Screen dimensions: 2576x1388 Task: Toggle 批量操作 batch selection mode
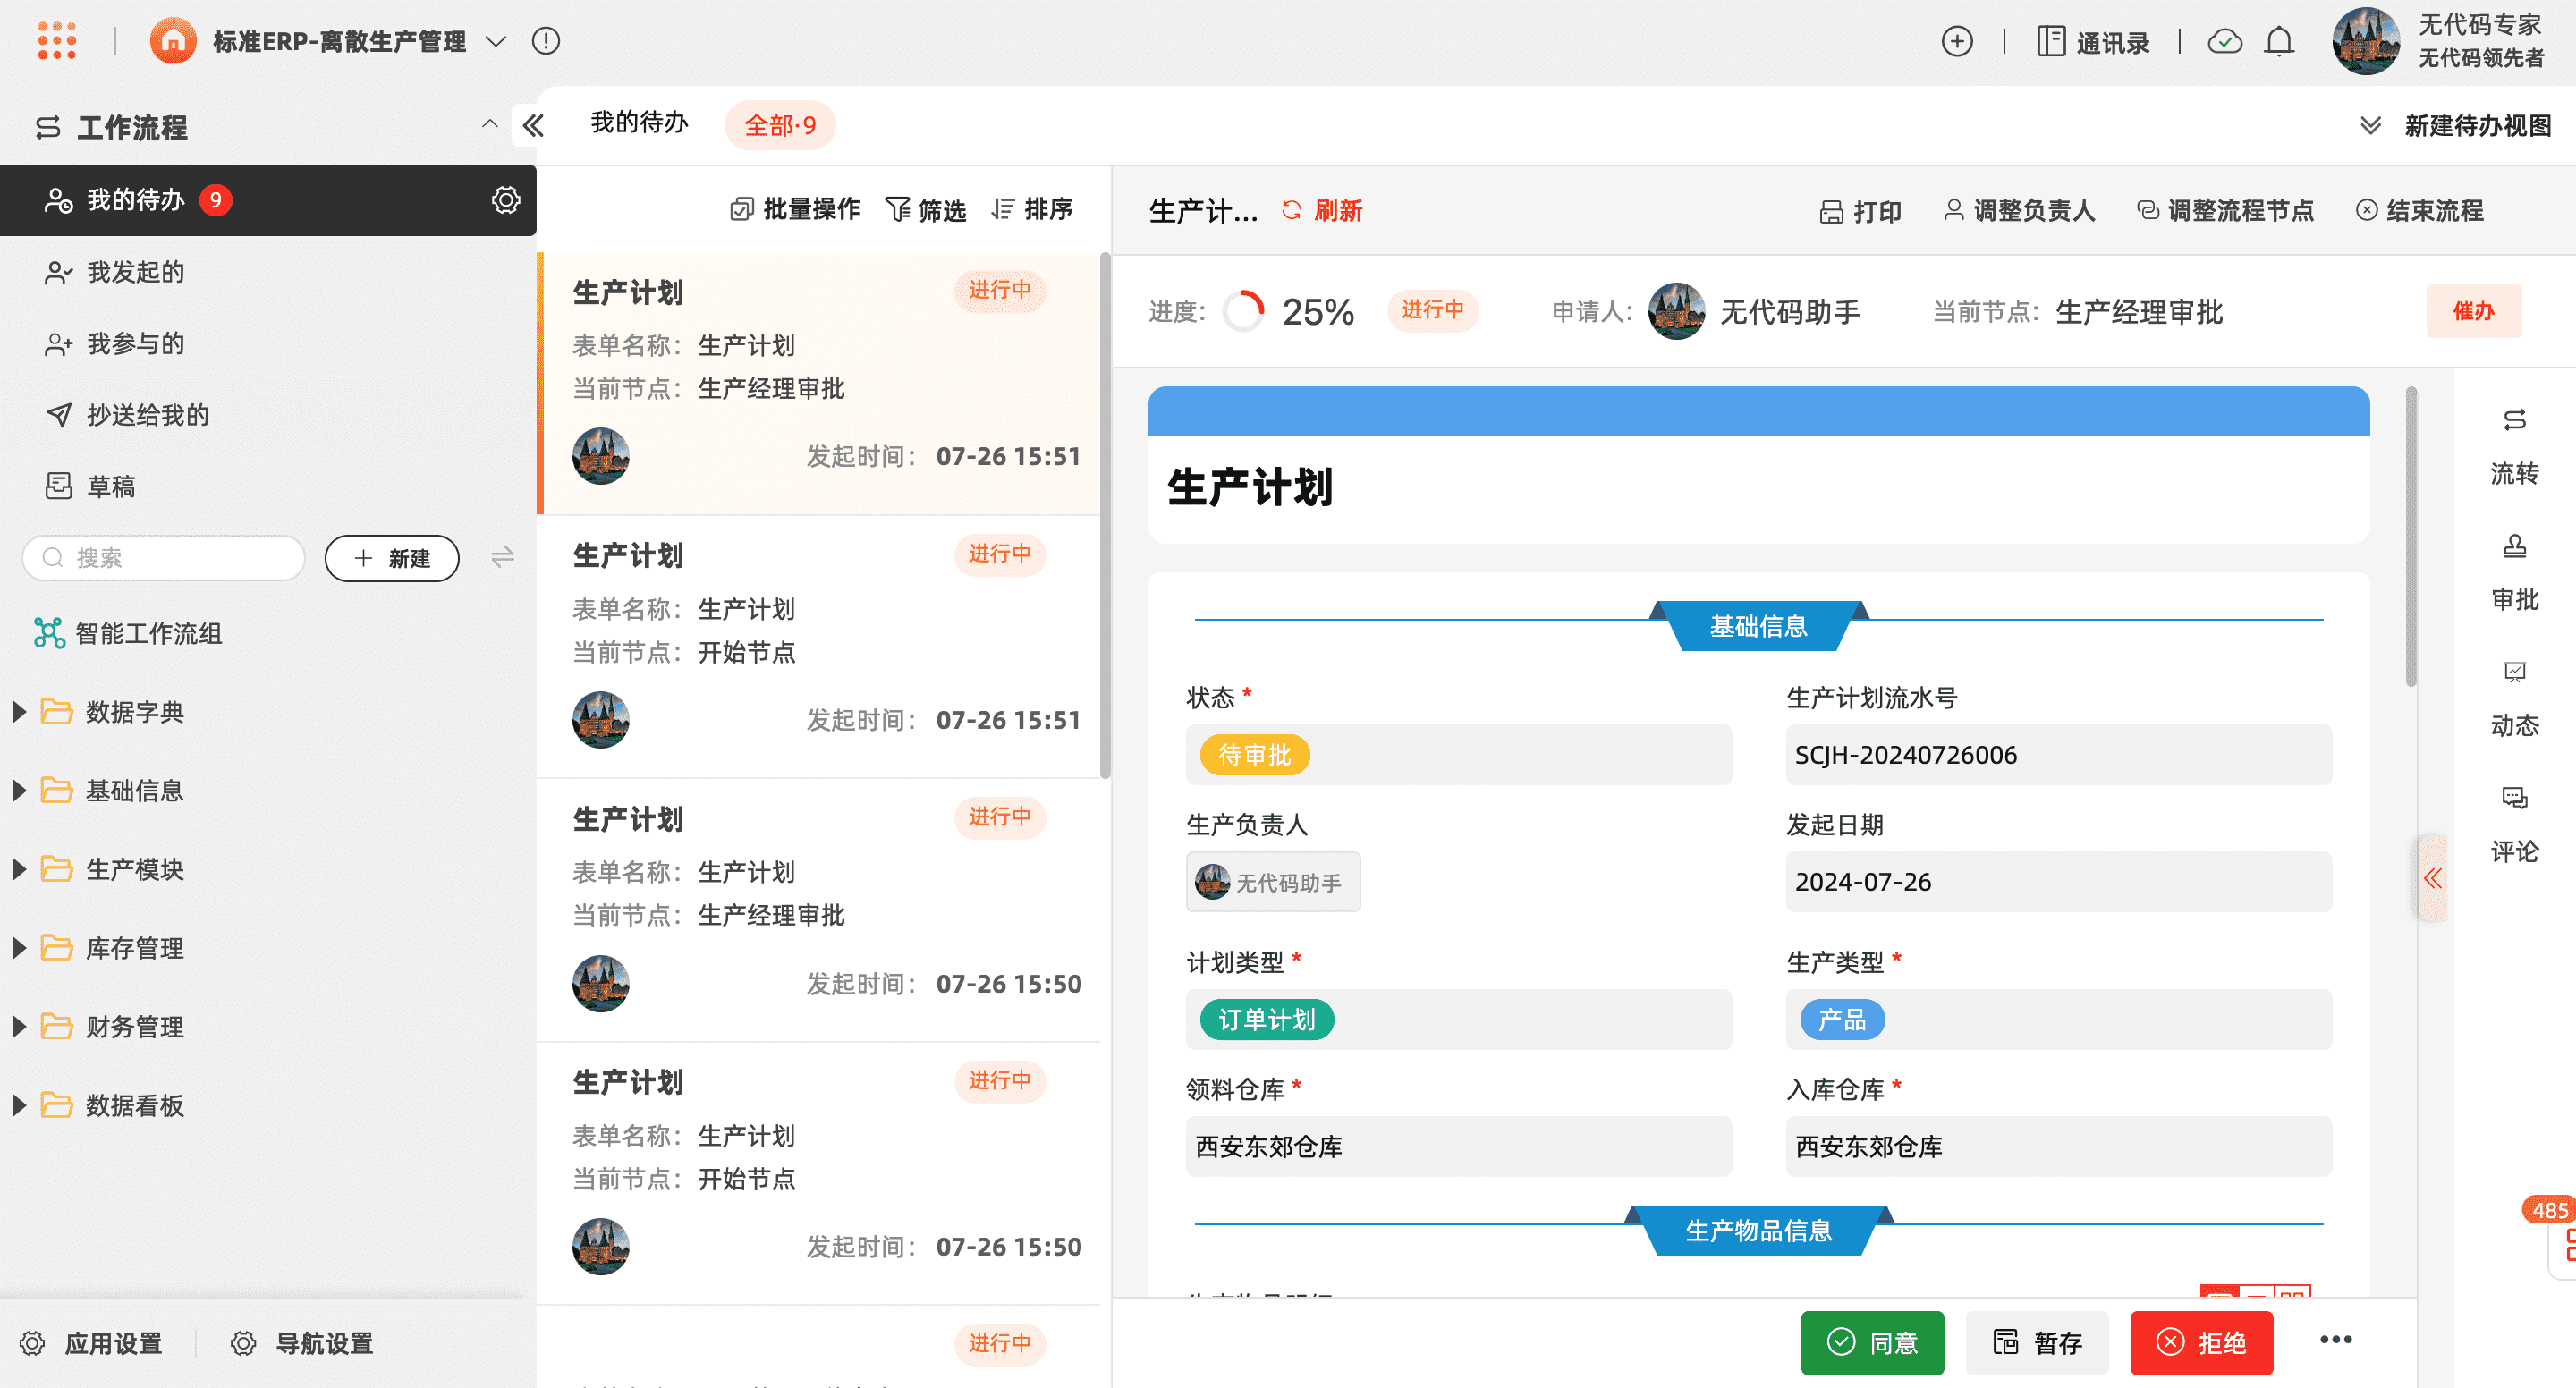point(795,209)
